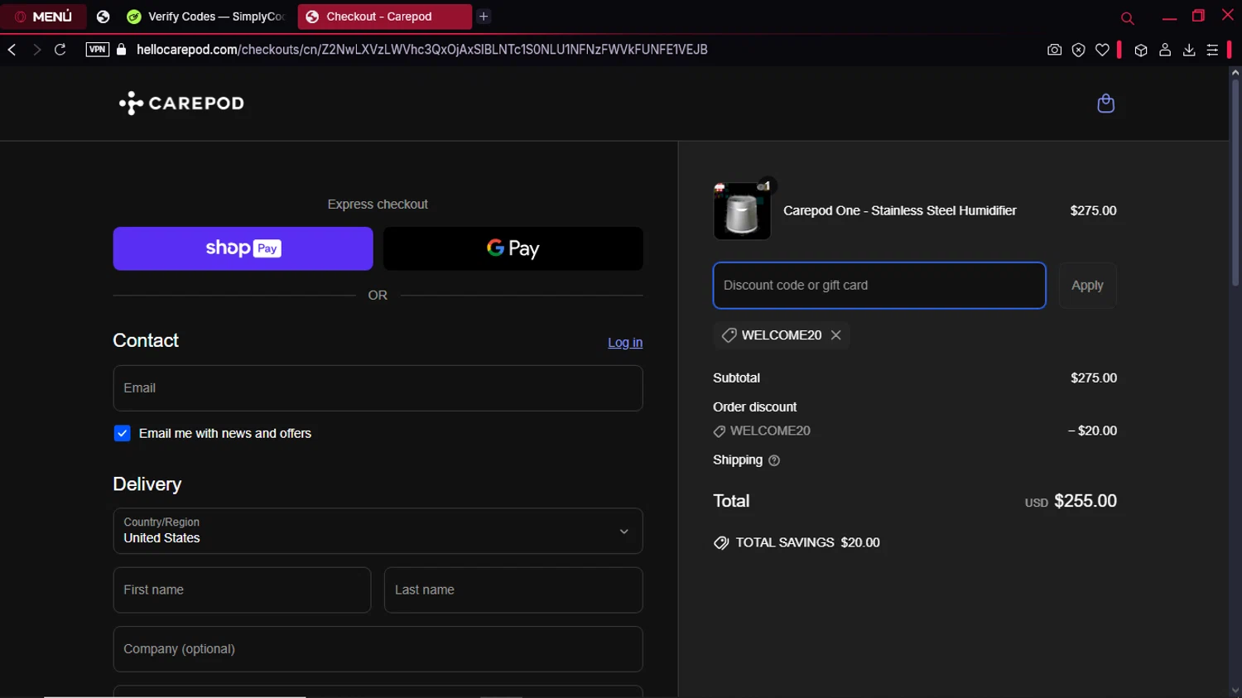1242x698 pixels.
Task: Focus the Email input field
Action: pyautogui.click(x=378, y=388)
